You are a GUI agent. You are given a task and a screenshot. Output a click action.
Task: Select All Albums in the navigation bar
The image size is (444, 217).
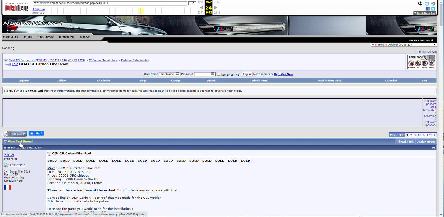pyautogui.click(x=104, y=81)
